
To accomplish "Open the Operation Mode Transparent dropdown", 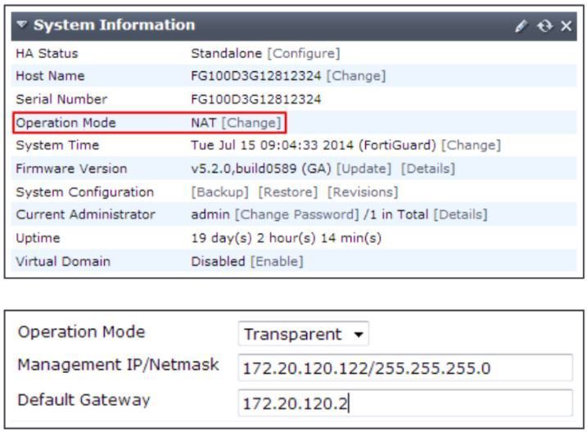I will [303, 334].
